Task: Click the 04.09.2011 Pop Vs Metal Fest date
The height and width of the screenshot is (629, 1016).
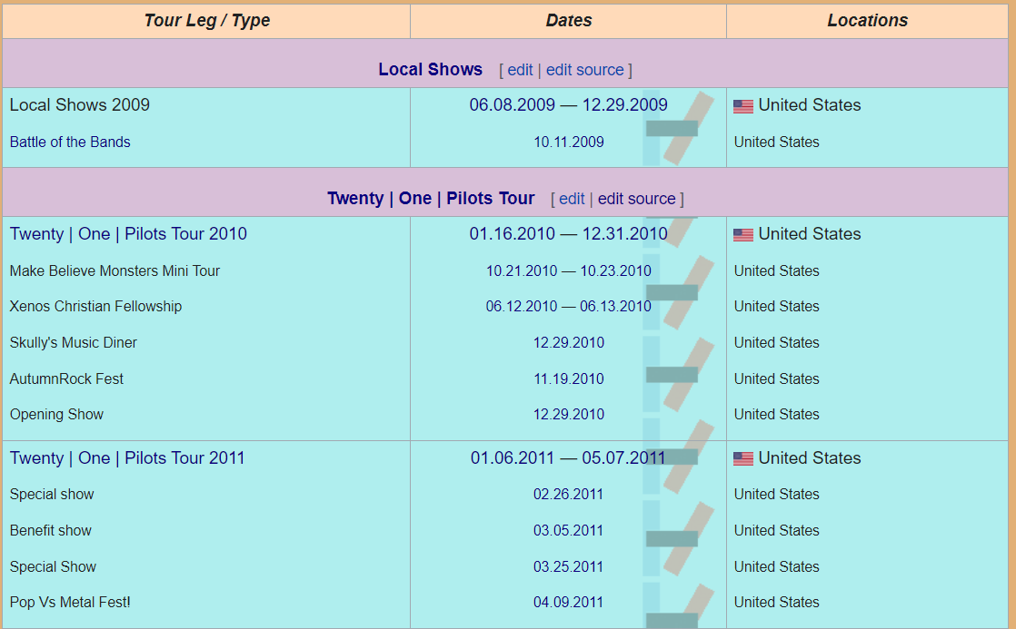Action: coord(568,602)
